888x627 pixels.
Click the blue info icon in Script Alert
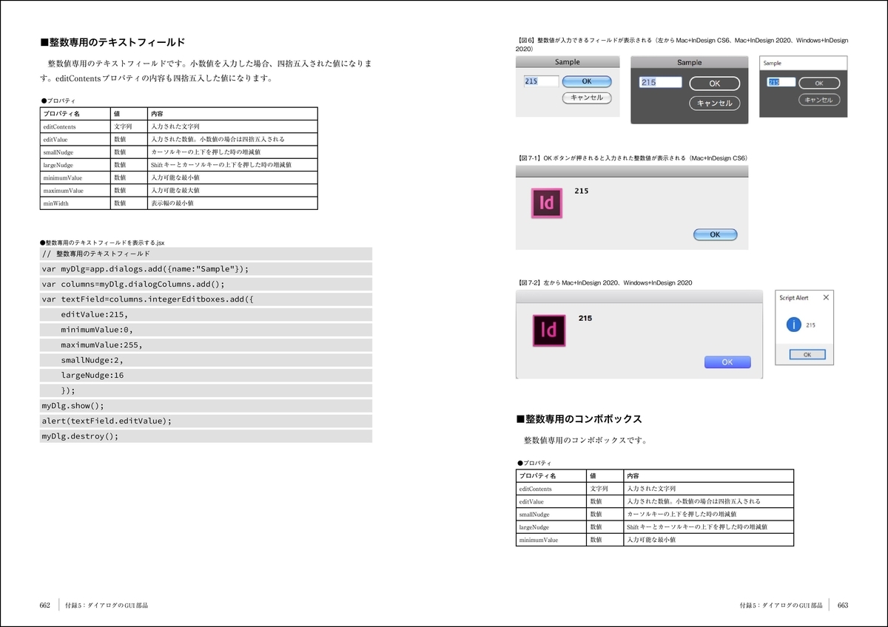(x=793, y=325)
